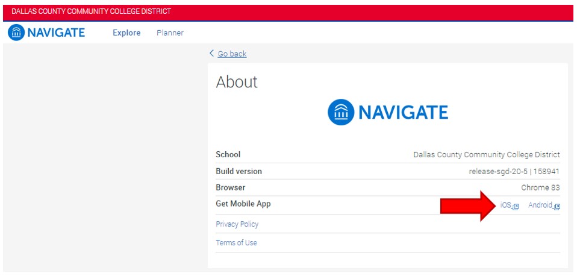577x276 pixels.
Task: Click the large Navigate building icon in About card
Action: click(x=341, y=113)
